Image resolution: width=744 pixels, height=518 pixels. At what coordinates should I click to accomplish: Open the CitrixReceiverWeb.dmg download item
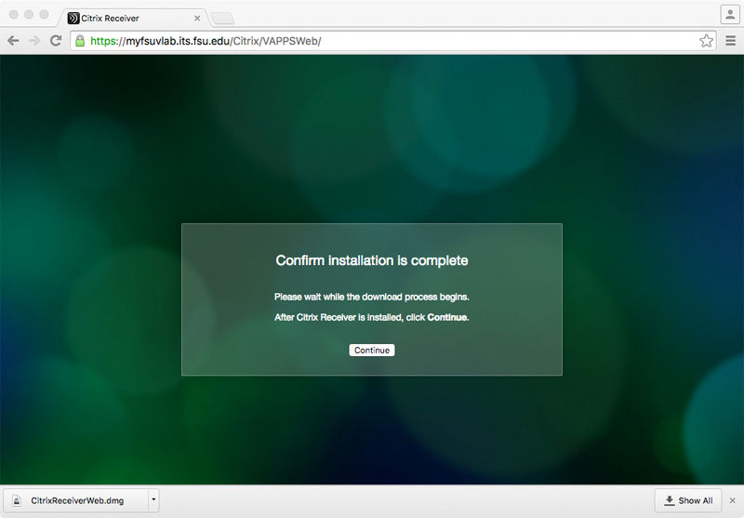click(x=76, y=500)
